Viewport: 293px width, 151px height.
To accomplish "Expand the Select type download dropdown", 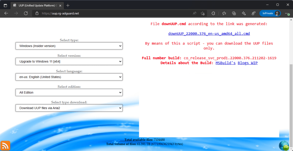I will coord(69,108).
